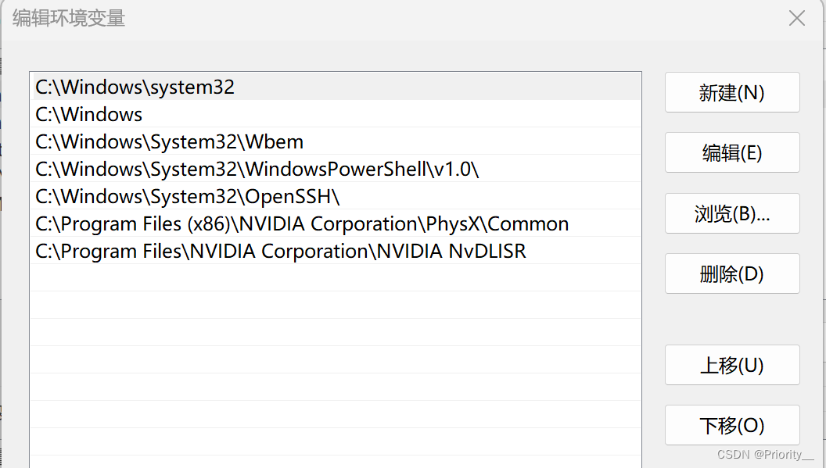Viewport: 826px width, 468px height.
Task: Click the 新建(N) button
Action: [732, 92]
